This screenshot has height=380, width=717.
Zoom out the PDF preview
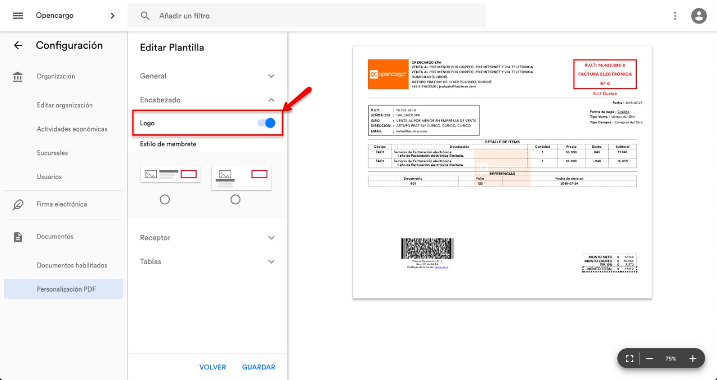[x=650, y=359]
